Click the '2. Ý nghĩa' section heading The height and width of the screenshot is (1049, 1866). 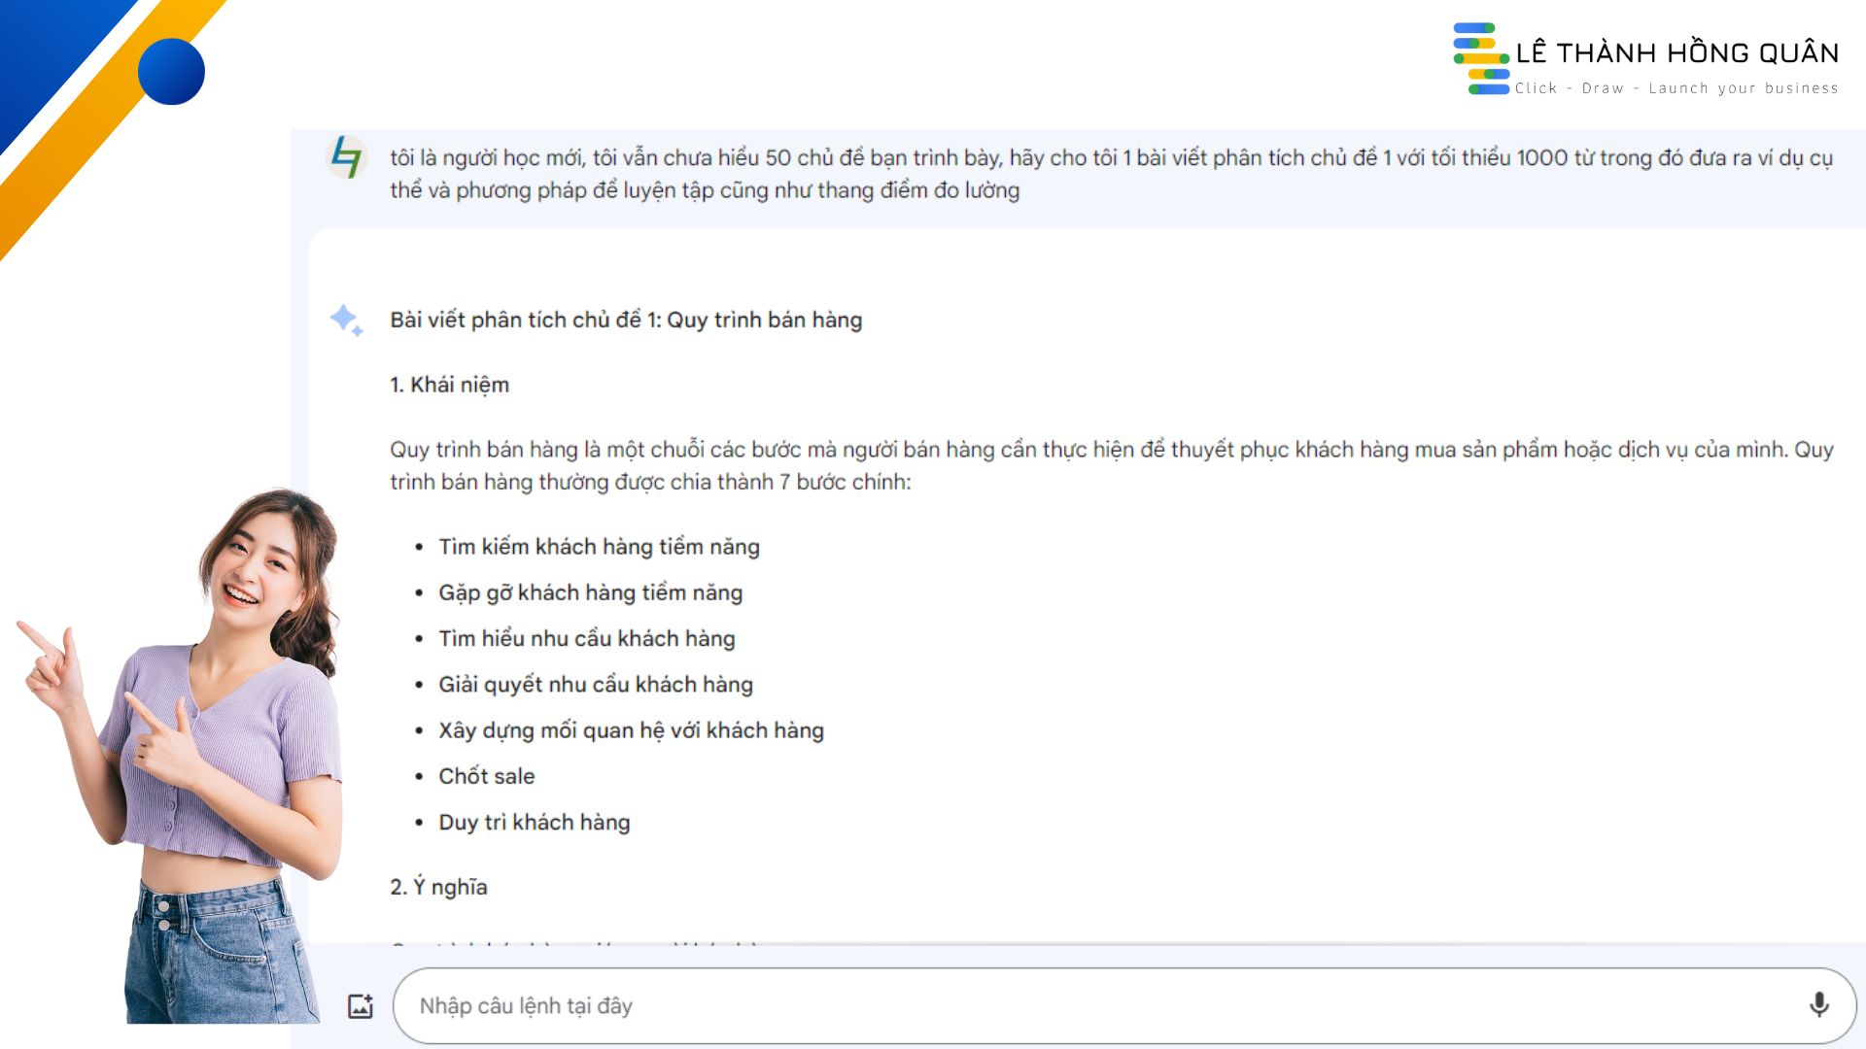[438, 887]
